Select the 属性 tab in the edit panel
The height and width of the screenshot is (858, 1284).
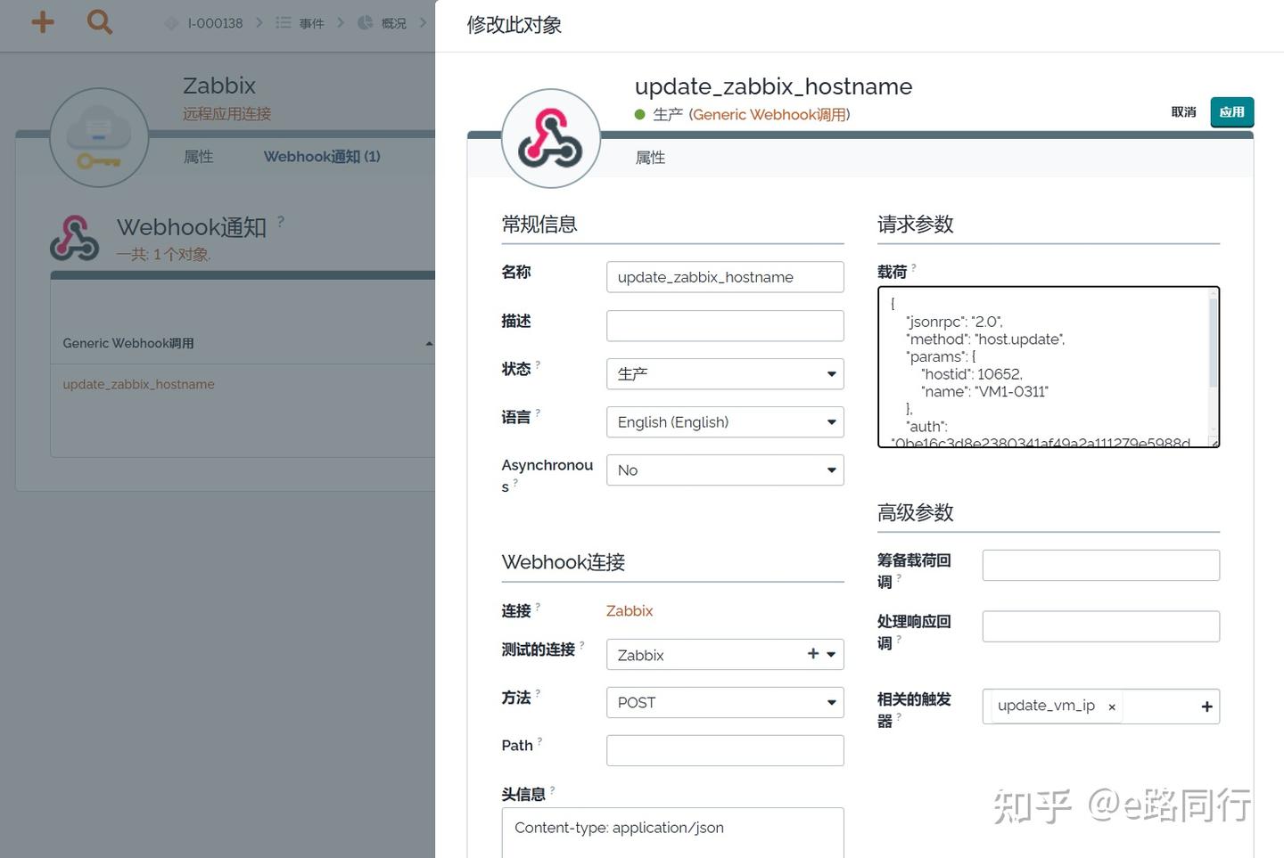click(650, 157)
